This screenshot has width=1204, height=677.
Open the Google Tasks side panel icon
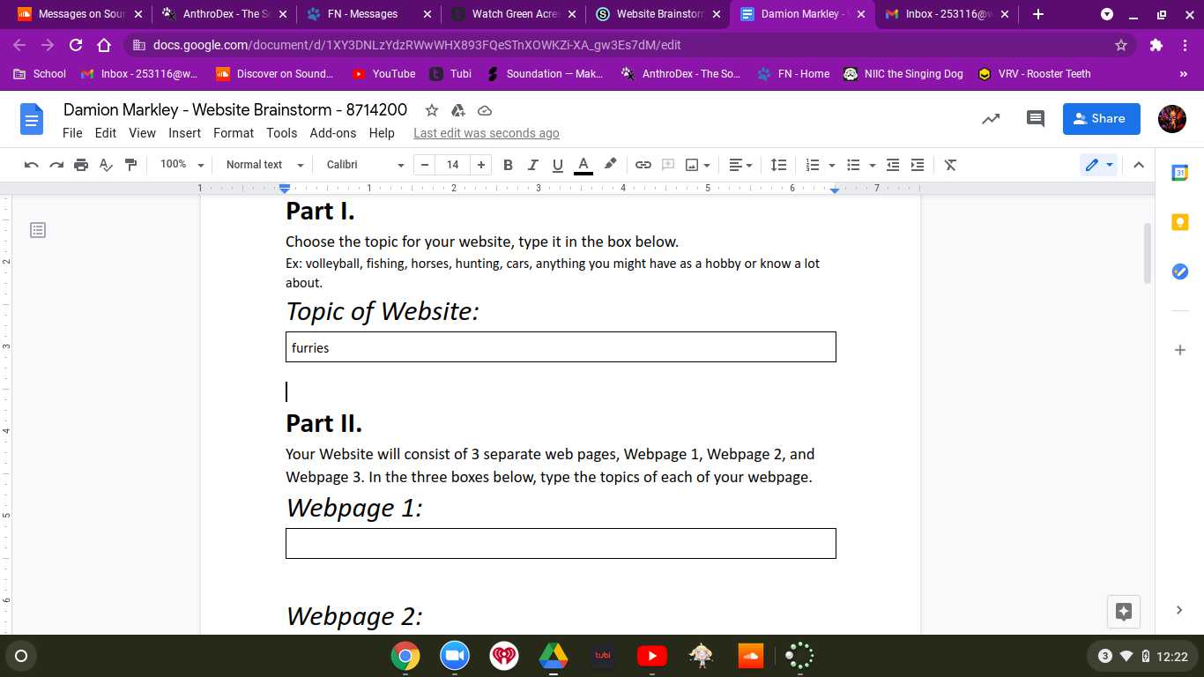[x=1179, y=272]
